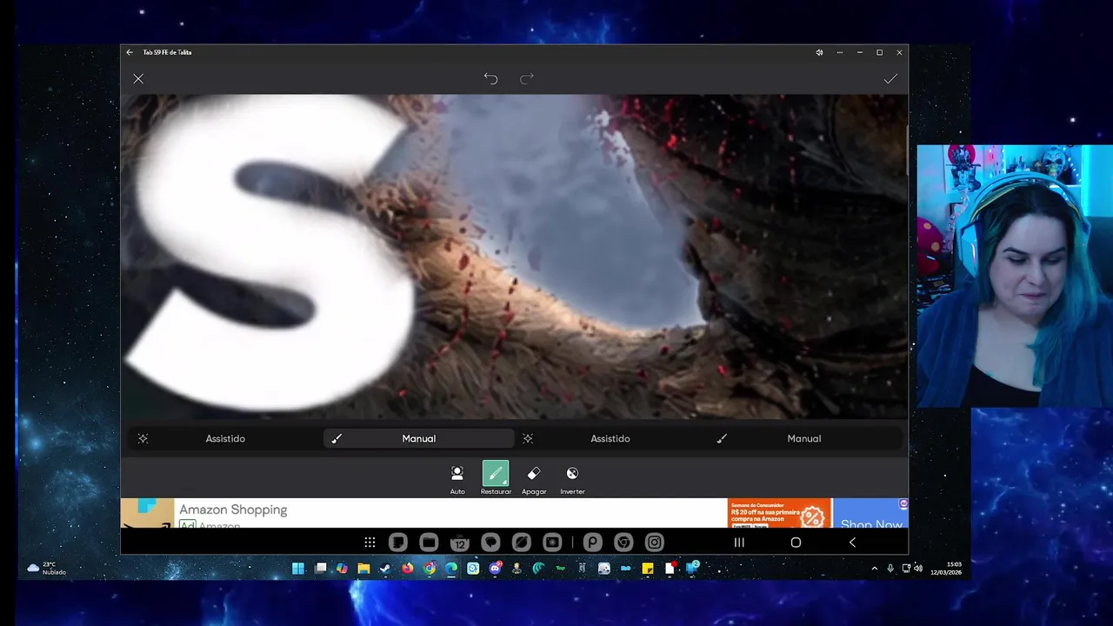Click the orange Amazon promo banner
The image size is (1113, 626).
click(779, 513)
